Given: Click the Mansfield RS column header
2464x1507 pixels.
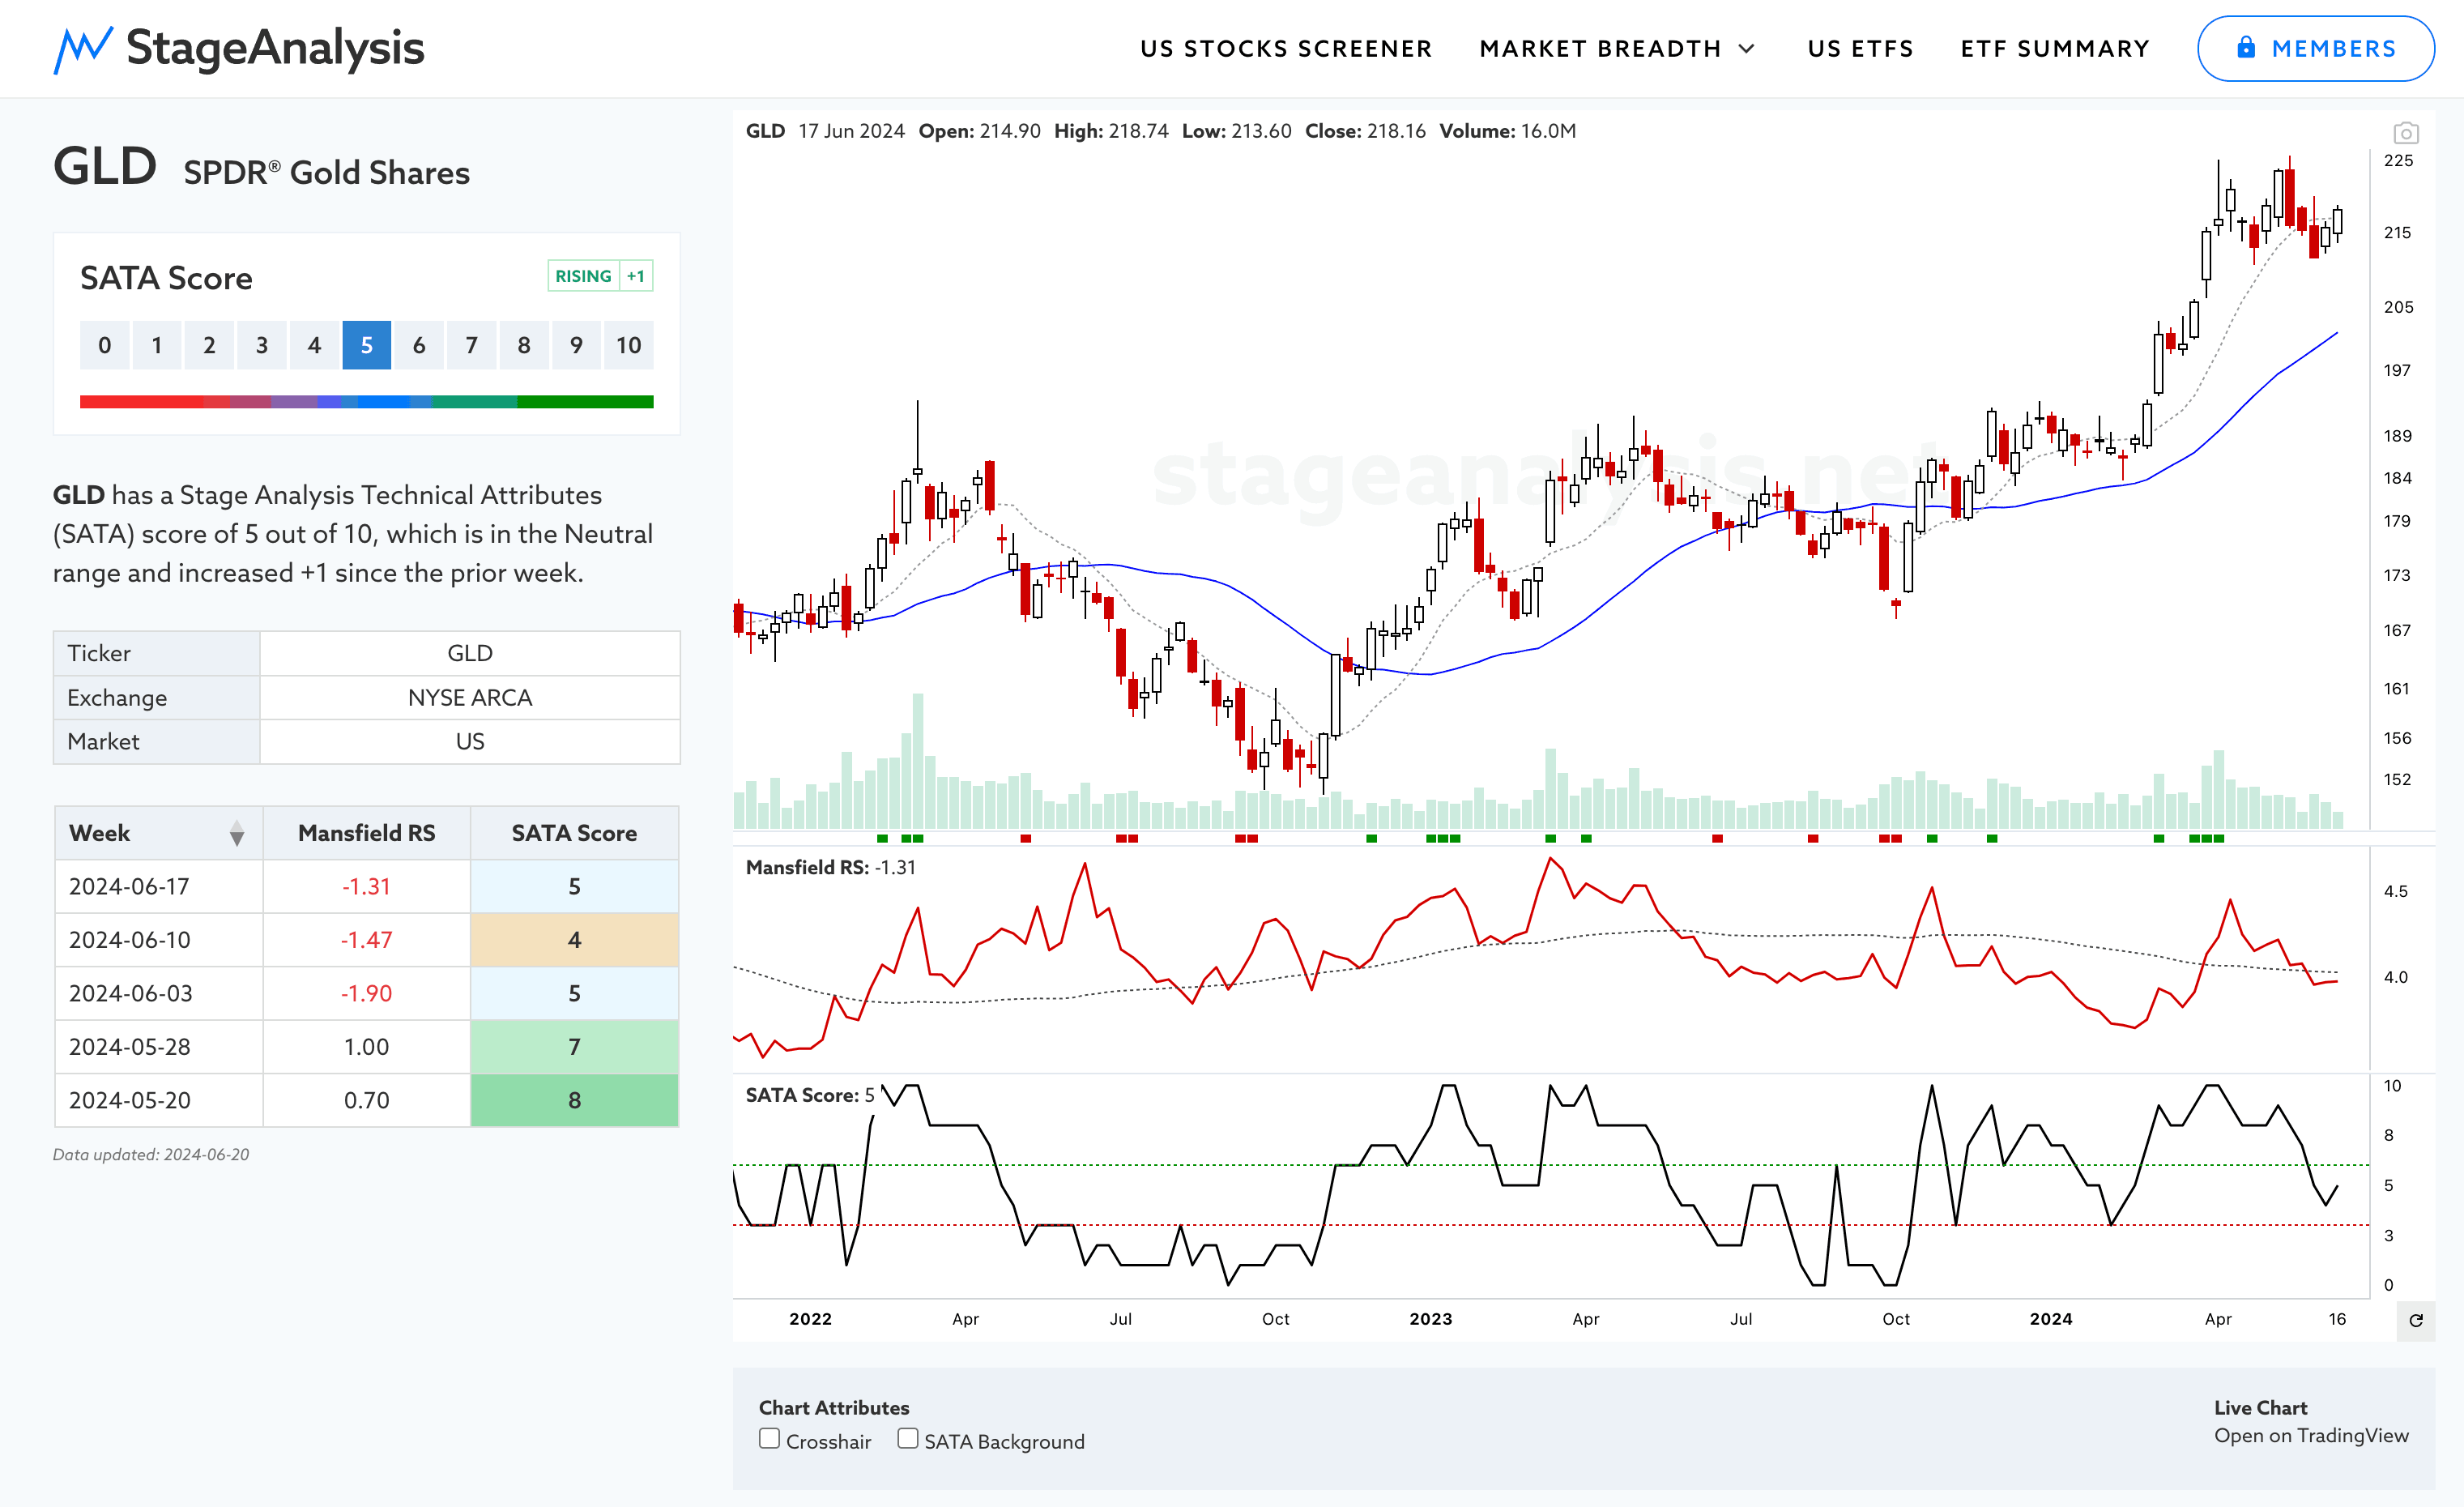Looking at the screenshot, I should point(366,833).
